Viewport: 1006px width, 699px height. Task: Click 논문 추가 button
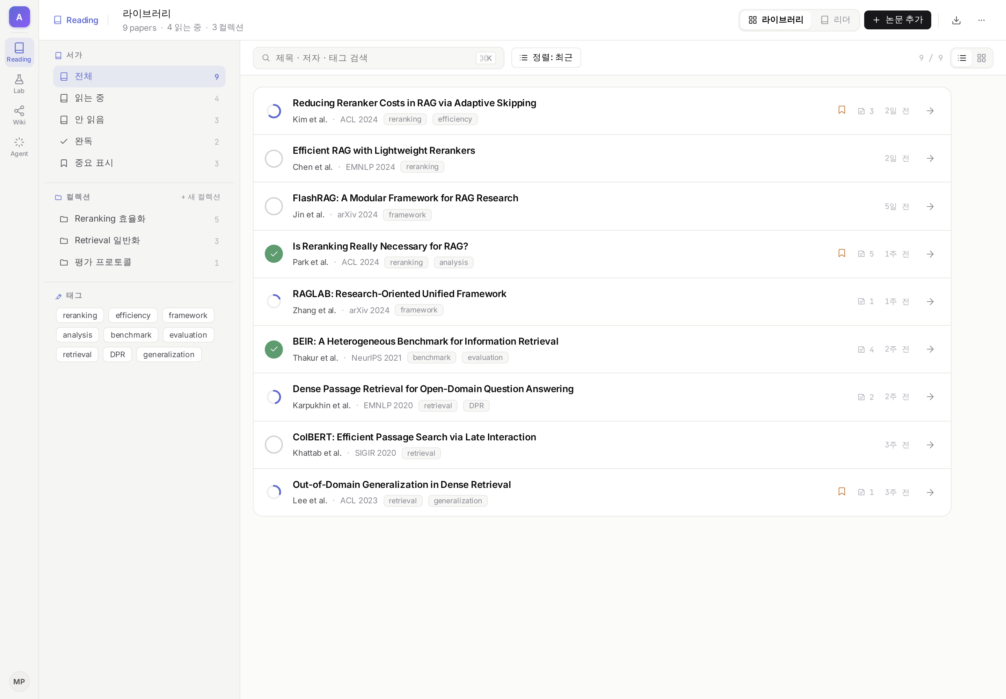pyautogui.click(x=897, y=20)
